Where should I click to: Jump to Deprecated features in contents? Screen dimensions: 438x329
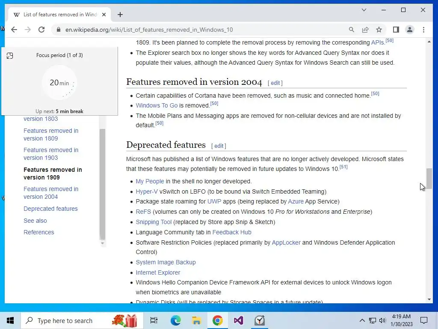pyautogui.click(x=50, y=209)
